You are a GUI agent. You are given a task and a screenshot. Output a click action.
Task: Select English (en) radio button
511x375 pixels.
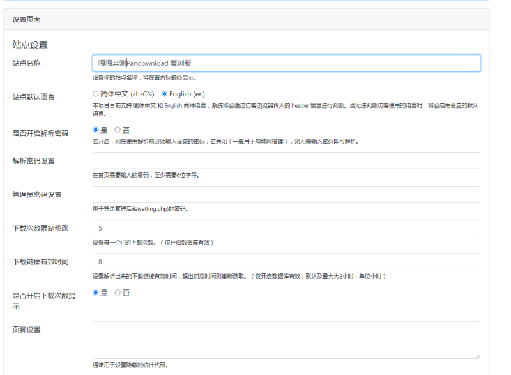click(x=165, y=94)
